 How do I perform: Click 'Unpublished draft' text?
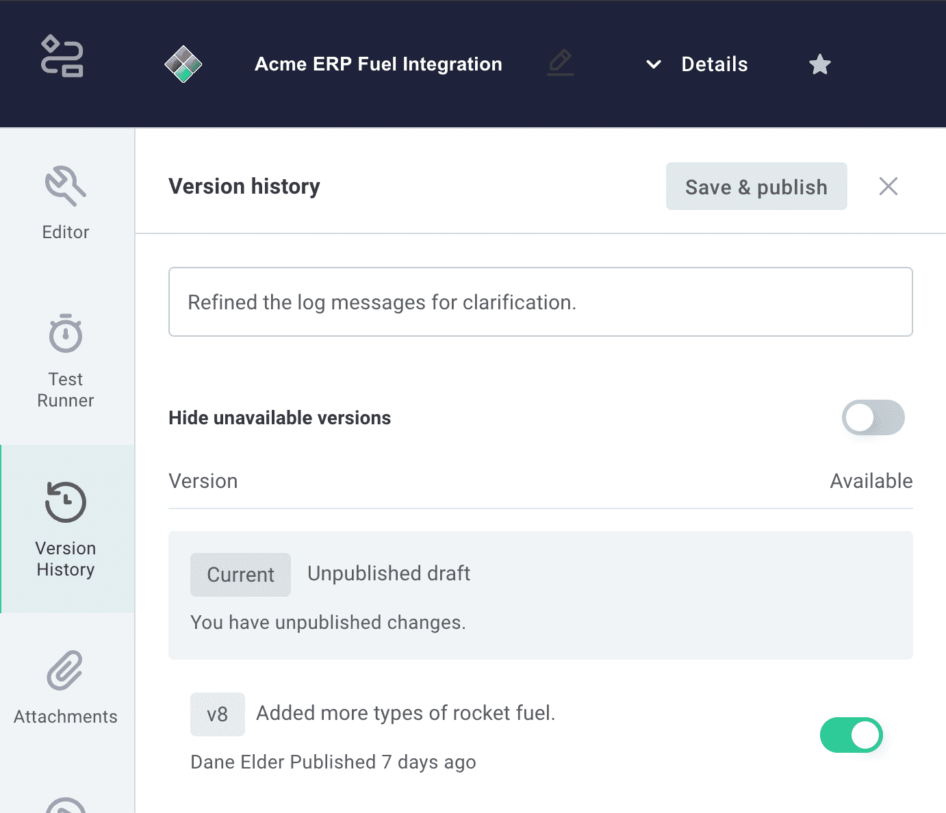[x=389, y=573]
